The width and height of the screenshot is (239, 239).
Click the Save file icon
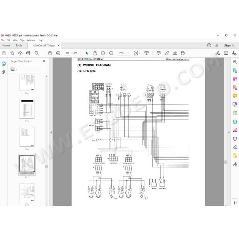pyautogui.click(x=4, y=53)
